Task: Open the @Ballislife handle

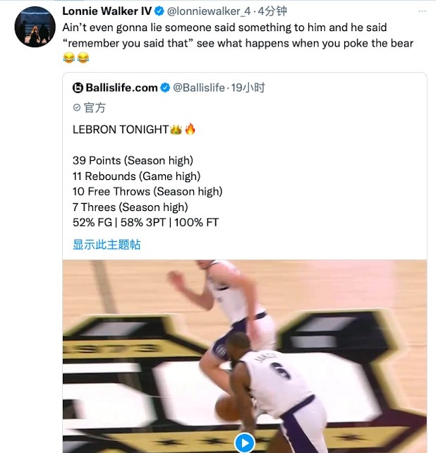Action: [x=199, y=87]
